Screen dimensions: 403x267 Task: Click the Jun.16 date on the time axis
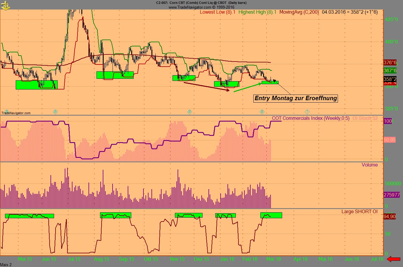pos(352,259)
